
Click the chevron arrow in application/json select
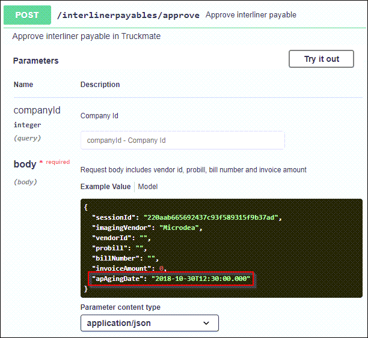[x=207, y=323]
